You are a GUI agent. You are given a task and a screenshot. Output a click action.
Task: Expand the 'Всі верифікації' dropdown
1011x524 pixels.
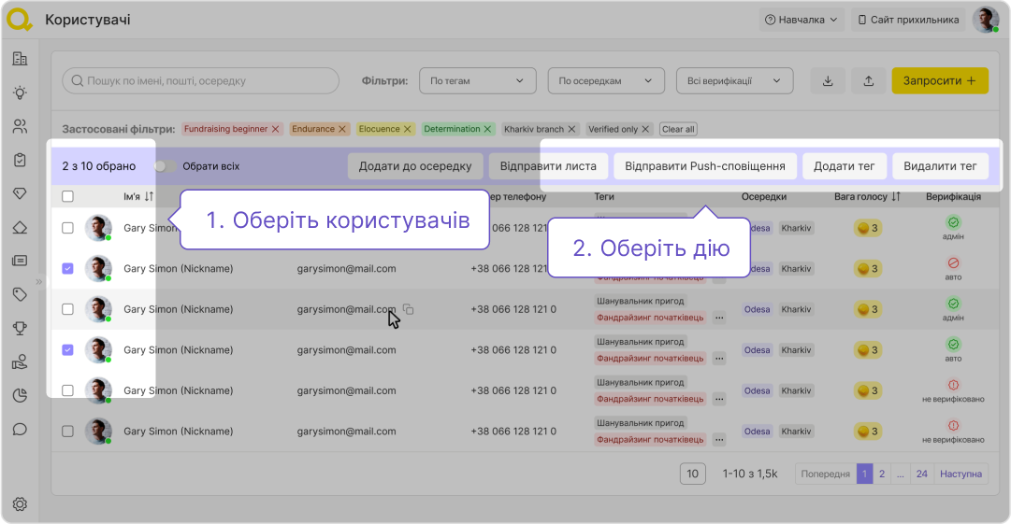click(734, 81)
